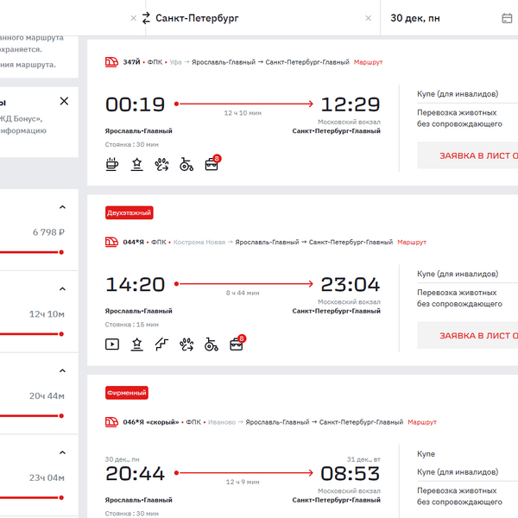Open Маршрут link for train 046*Я
This screenshot has height=518, width=518.
422,422
